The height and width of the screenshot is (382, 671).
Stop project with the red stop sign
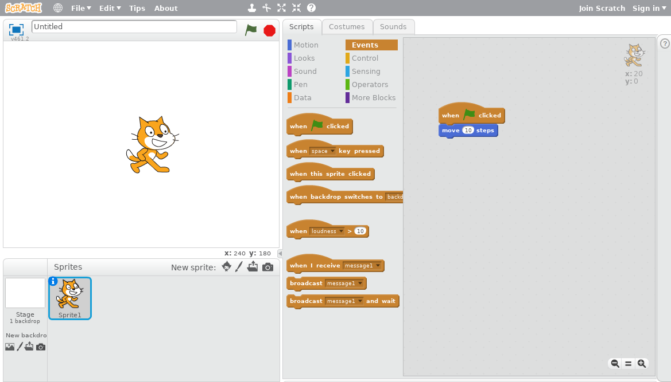(x=270, y=30)
